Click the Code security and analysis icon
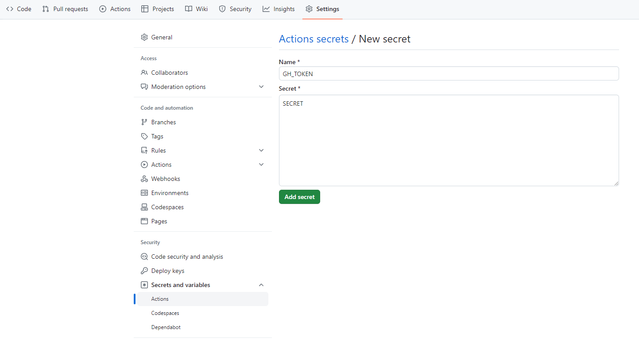Screen dimensions: 639x341 pyautogui.click(x=144, y=257)
